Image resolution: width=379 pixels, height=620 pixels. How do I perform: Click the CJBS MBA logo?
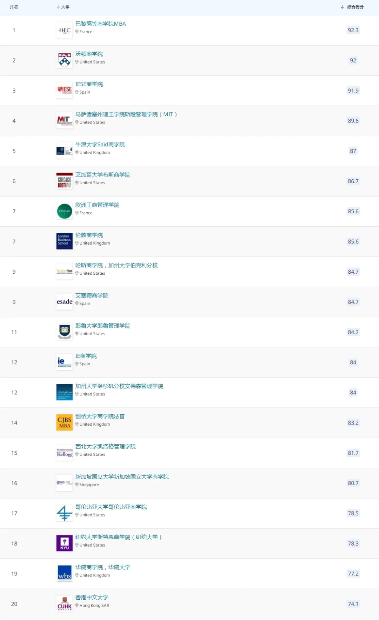(x=65, y=422)
